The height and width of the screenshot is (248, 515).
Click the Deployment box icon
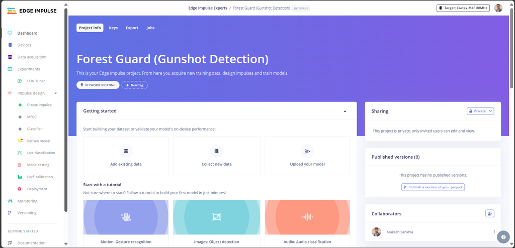point(20,189)
